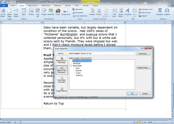Select Place in This Document link type
This screenshot has width=174, height=124.
[x=62, y=70]
